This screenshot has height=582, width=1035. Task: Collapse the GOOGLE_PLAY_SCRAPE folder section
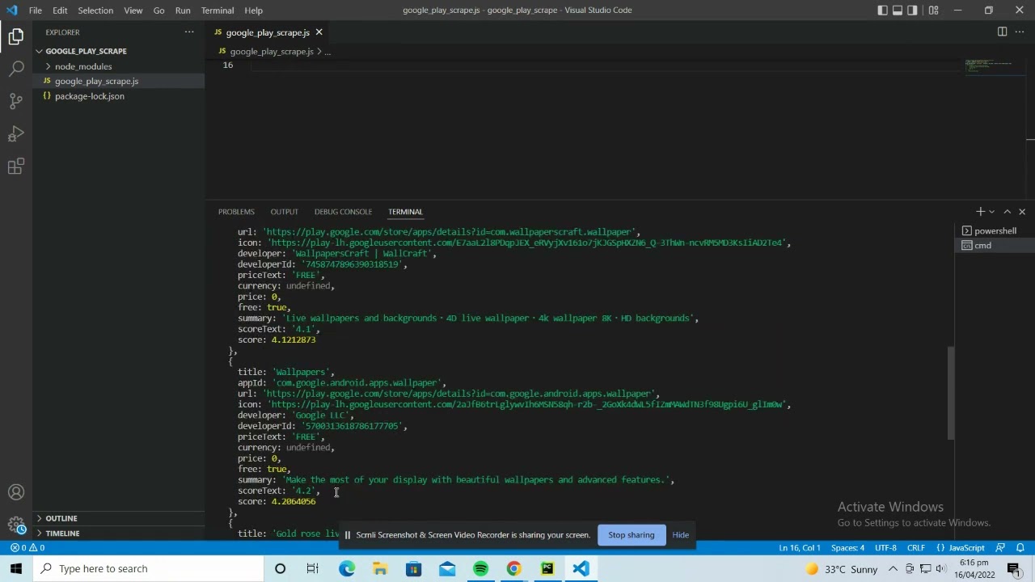pyautogui.click(x=119, y=51)
